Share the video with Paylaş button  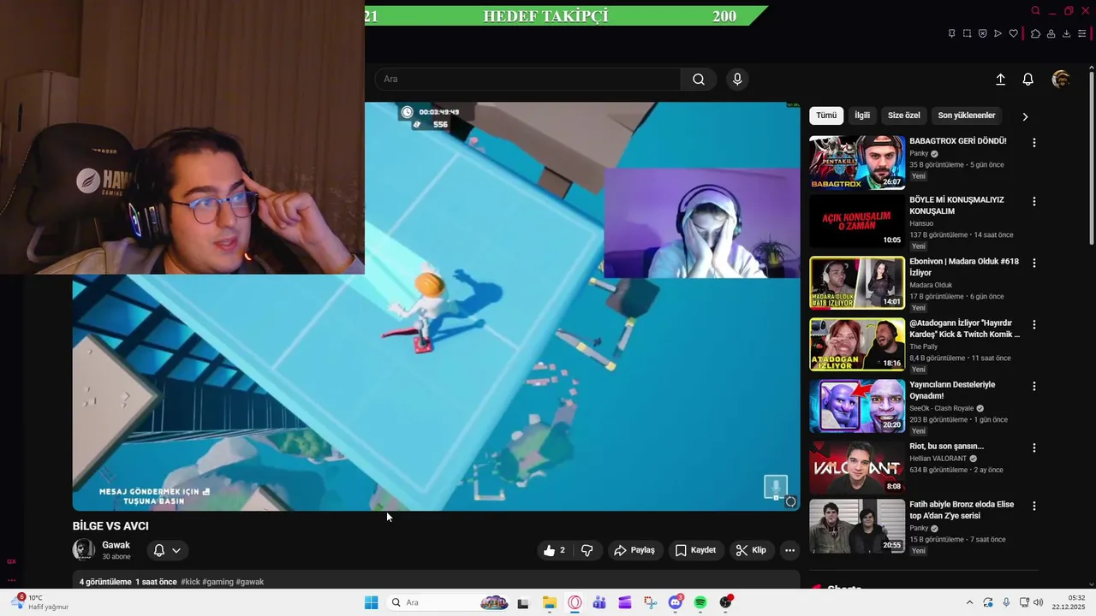click(x=634, y=550)
